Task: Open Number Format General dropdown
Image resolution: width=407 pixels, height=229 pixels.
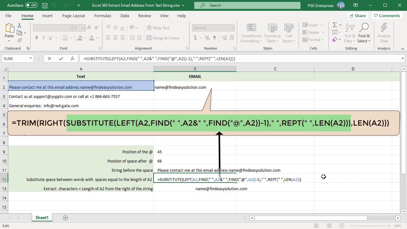Action: [x=232, y=28]
